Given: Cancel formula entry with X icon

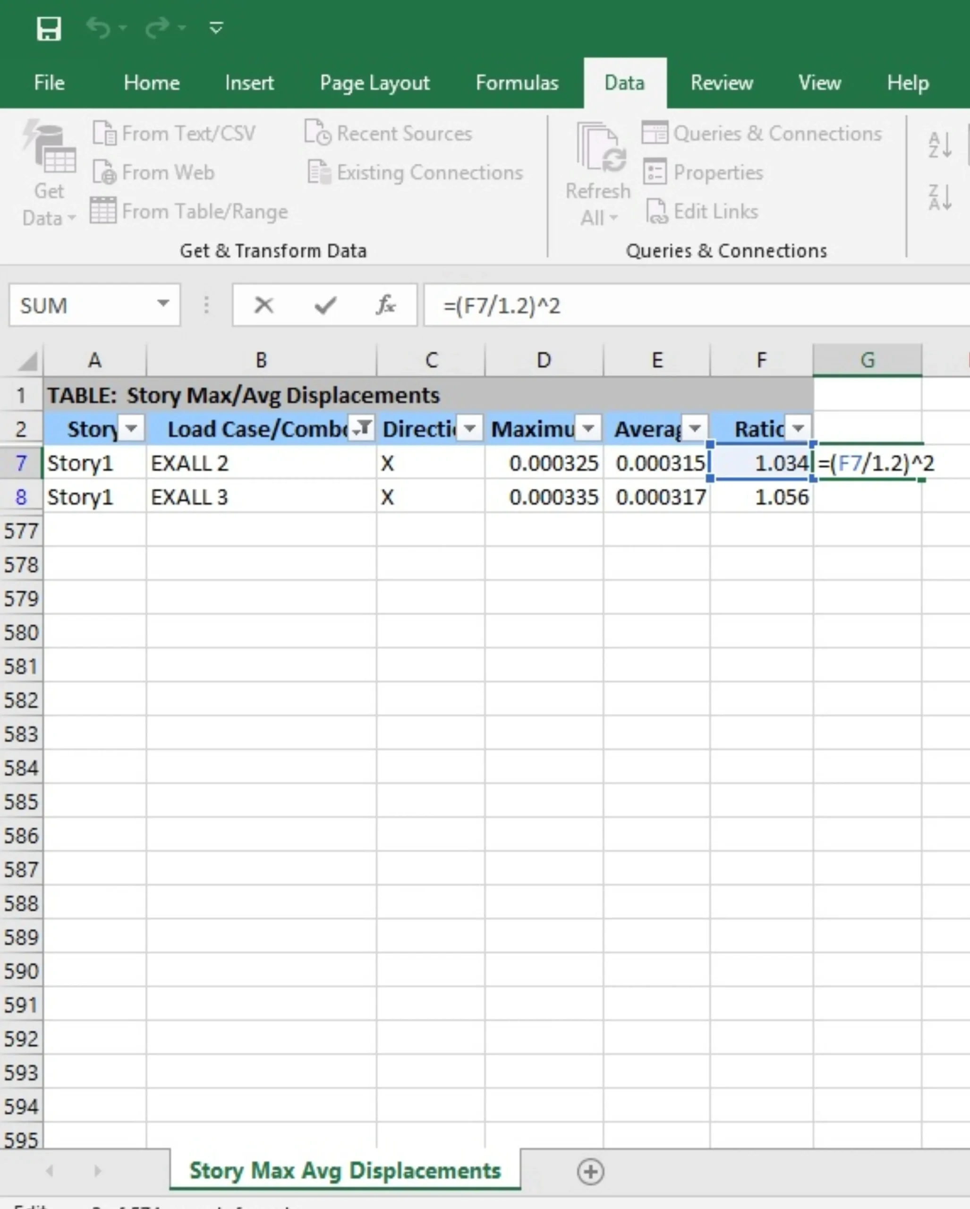Looking at the screenshot, I should (x=264, y=306).
